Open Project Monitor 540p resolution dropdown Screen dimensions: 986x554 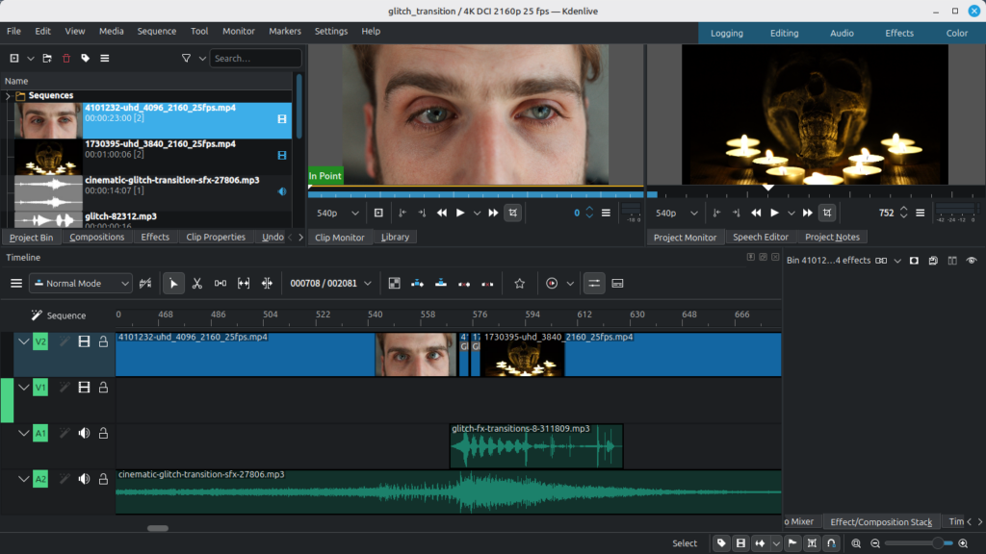(x=673, y=213)
